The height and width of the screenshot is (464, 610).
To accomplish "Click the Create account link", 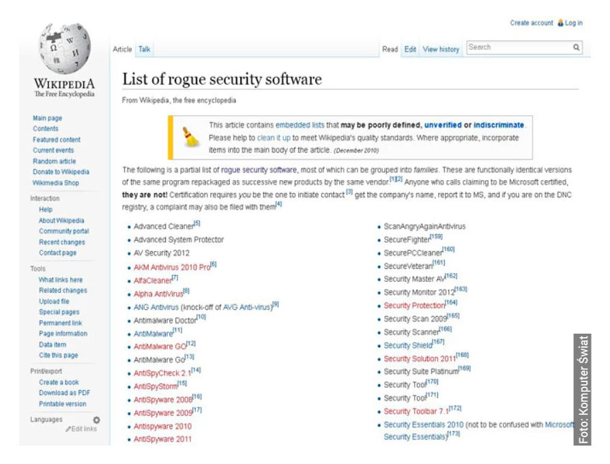I will point(532,23).
